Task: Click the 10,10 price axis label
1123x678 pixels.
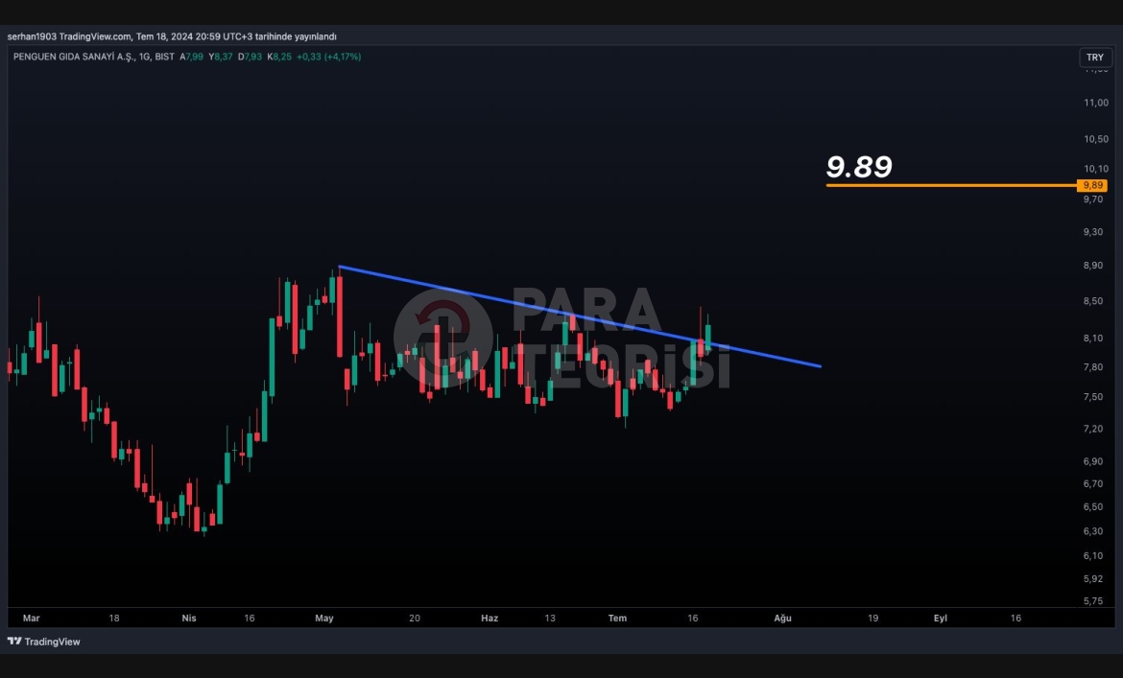Action: (1096, 169)
